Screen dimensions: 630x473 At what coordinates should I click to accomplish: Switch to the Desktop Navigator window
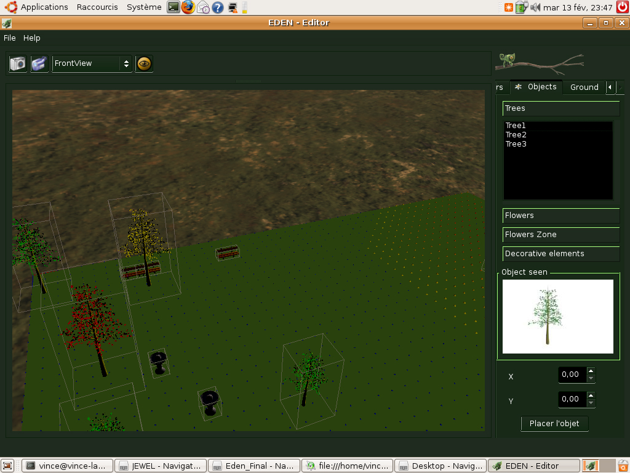[441, 466]
